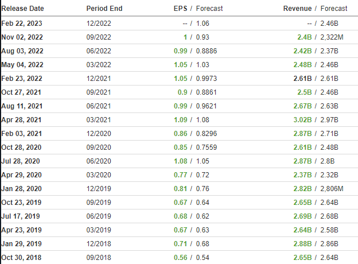
Task: Select the 06/2020 period end cell
Action: click(99, 161)
